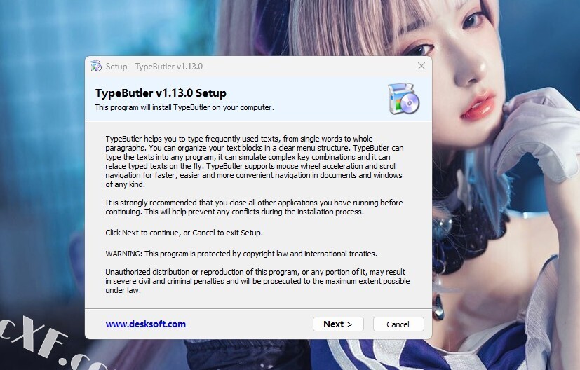Close the TypeButler setup dialog with X

coord(421,66)
